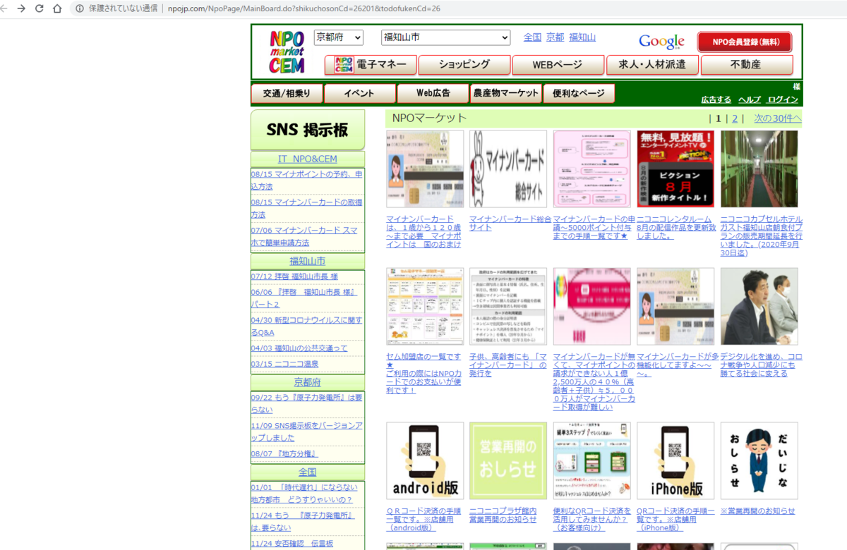Open 04/30 新型コロナウイルスに関するQ&A post

[x=306, y=326]
